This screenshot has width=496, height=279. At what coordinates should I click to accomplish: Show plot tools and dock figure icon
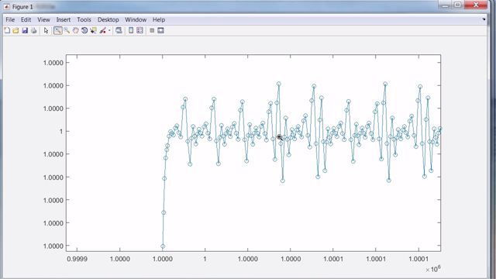pos(160,30)
